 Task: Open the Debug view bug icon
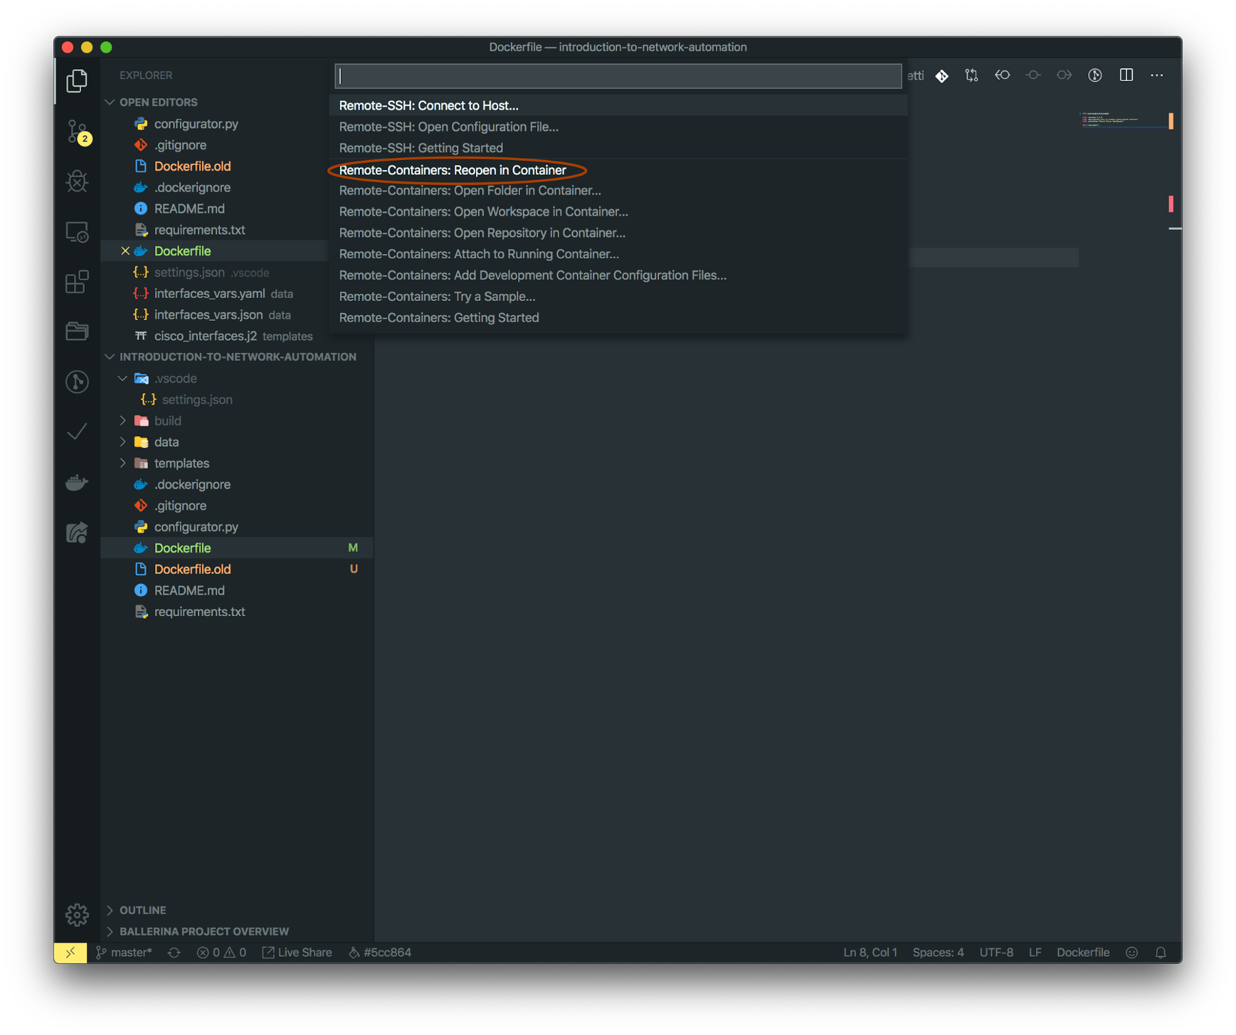pos(77,181)
